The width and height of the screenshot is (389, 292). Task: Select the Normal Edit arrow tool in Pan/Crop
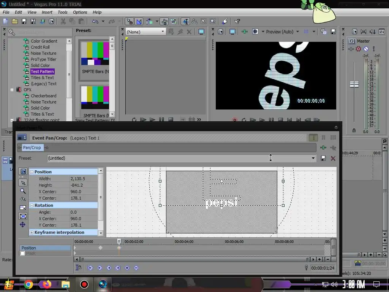tap(23, 183)
